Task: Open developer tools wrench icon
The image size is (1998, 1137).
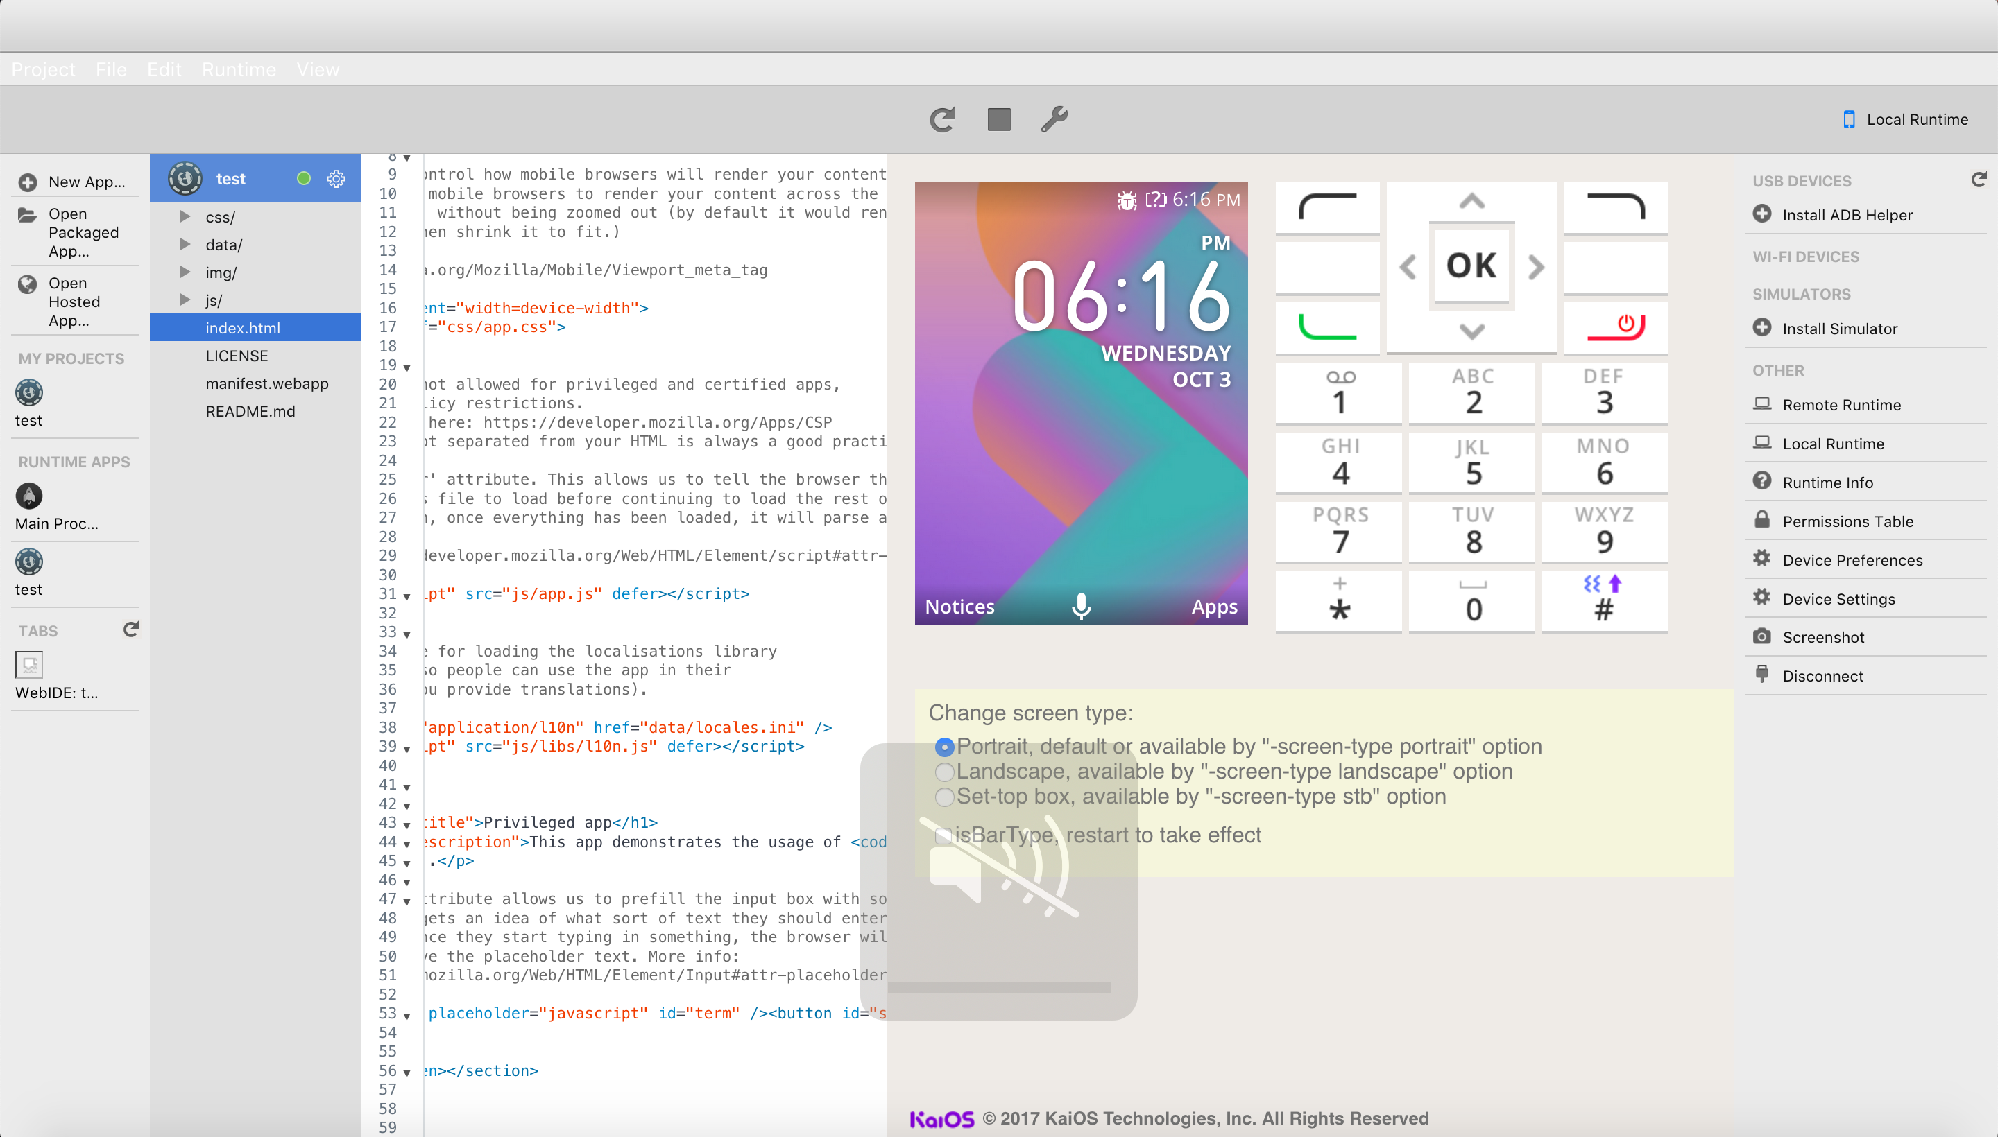Action: (1053, 119)
